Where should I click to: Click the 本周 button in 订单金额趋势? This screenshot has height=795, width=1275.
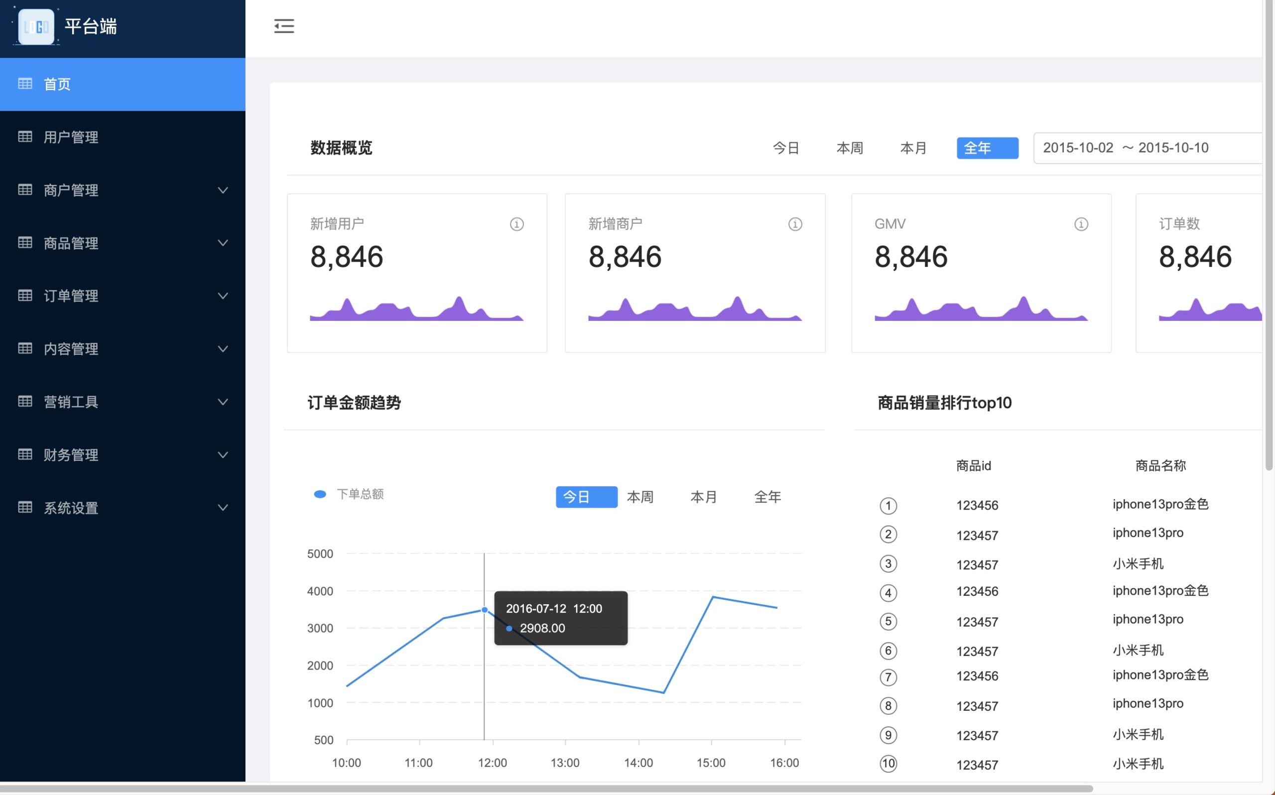(638, 497)
